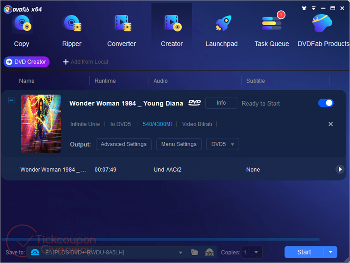Screen dimensions: 350x263
Task: Click the Infinite Universe title text
Action: tap(85, 124)
